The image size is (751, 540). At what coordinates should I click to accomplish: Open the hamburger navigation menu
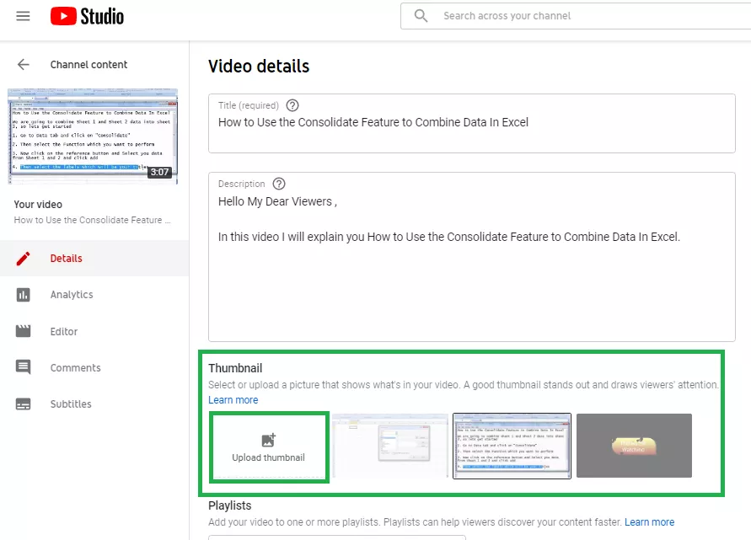click(23, 16)
